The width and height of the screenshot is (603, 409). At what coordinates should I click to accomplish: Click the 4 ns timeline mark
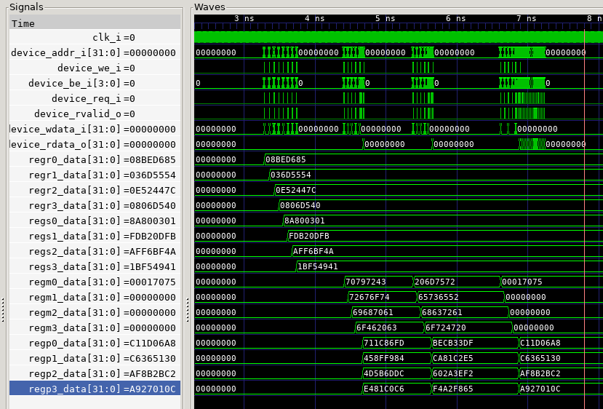tap(315, 18)
